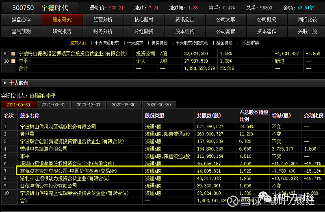Open the 操盘必读 tab
The width and height of the screenshot is (325, 212).
pos(21,19)
